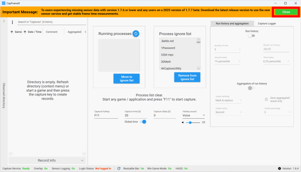Toggle the Global time switch
The image size is (301, 172).
[143, 122]
